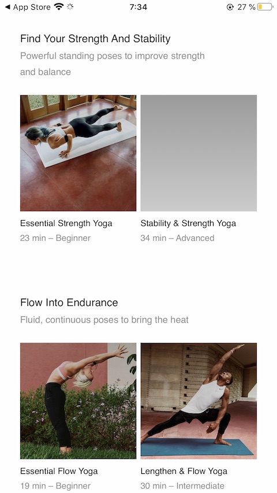Tap the 19 min – Beginner label
Viewport: 277px width, 493px height.
(x=55, y=485)
